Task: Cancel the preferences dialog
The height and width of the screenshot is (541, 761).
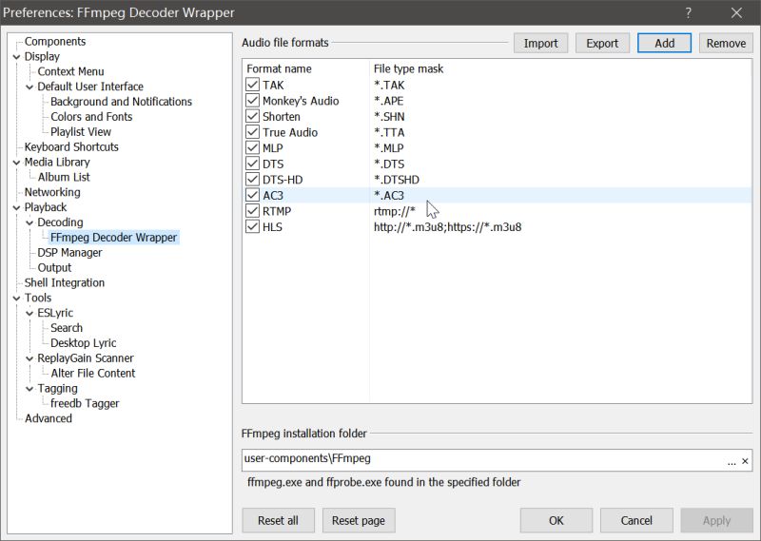Action: 636,520
